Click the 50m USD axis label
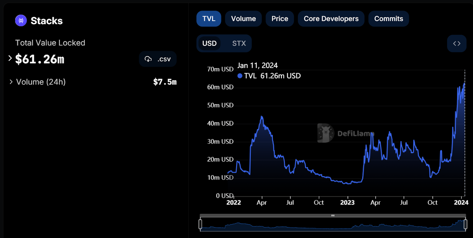Screen dimensions: 473x238 [220, 105]
